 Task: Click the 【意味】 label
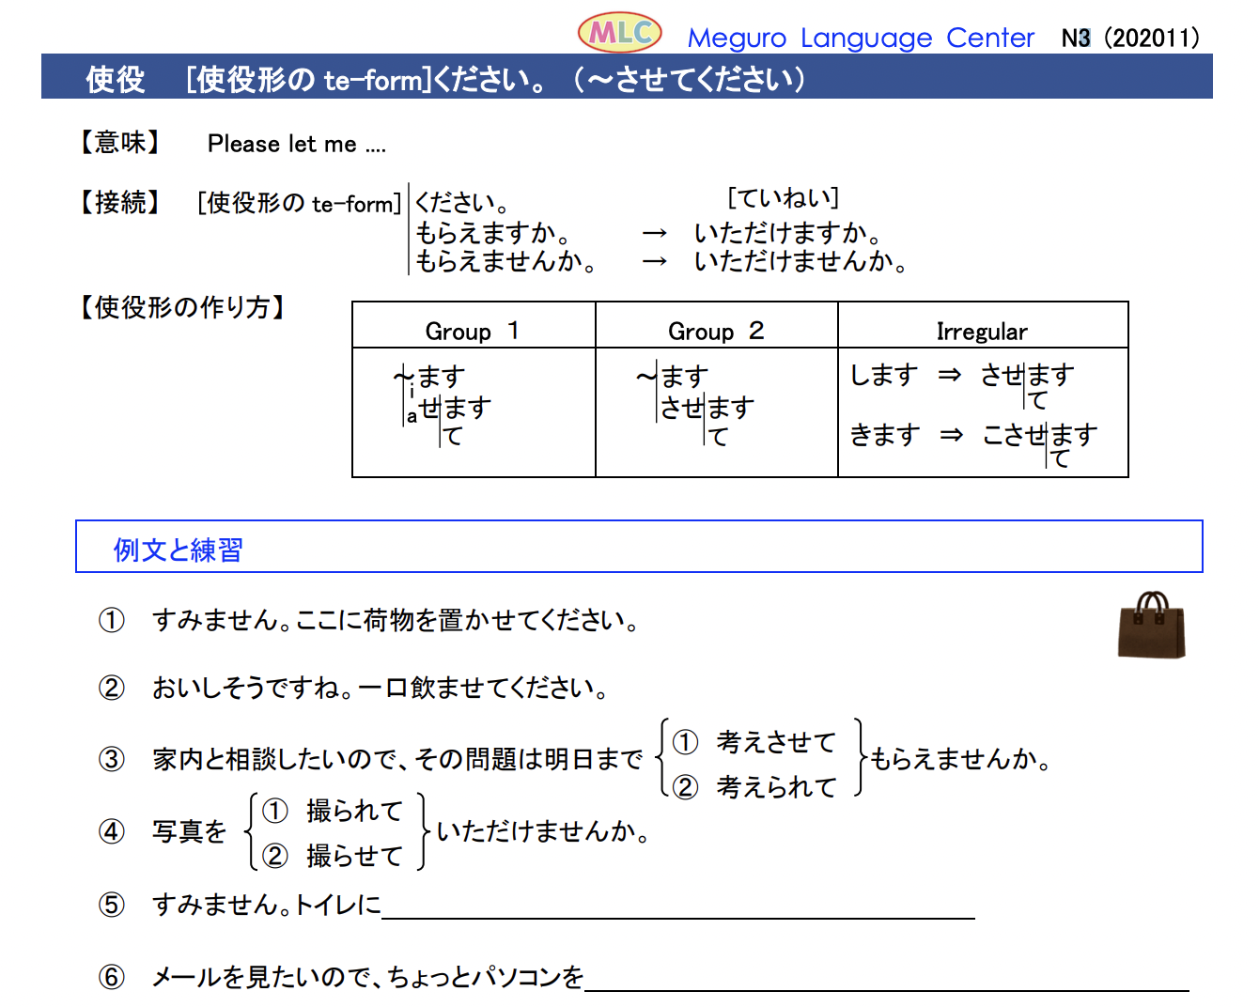(x=120, y=143)
